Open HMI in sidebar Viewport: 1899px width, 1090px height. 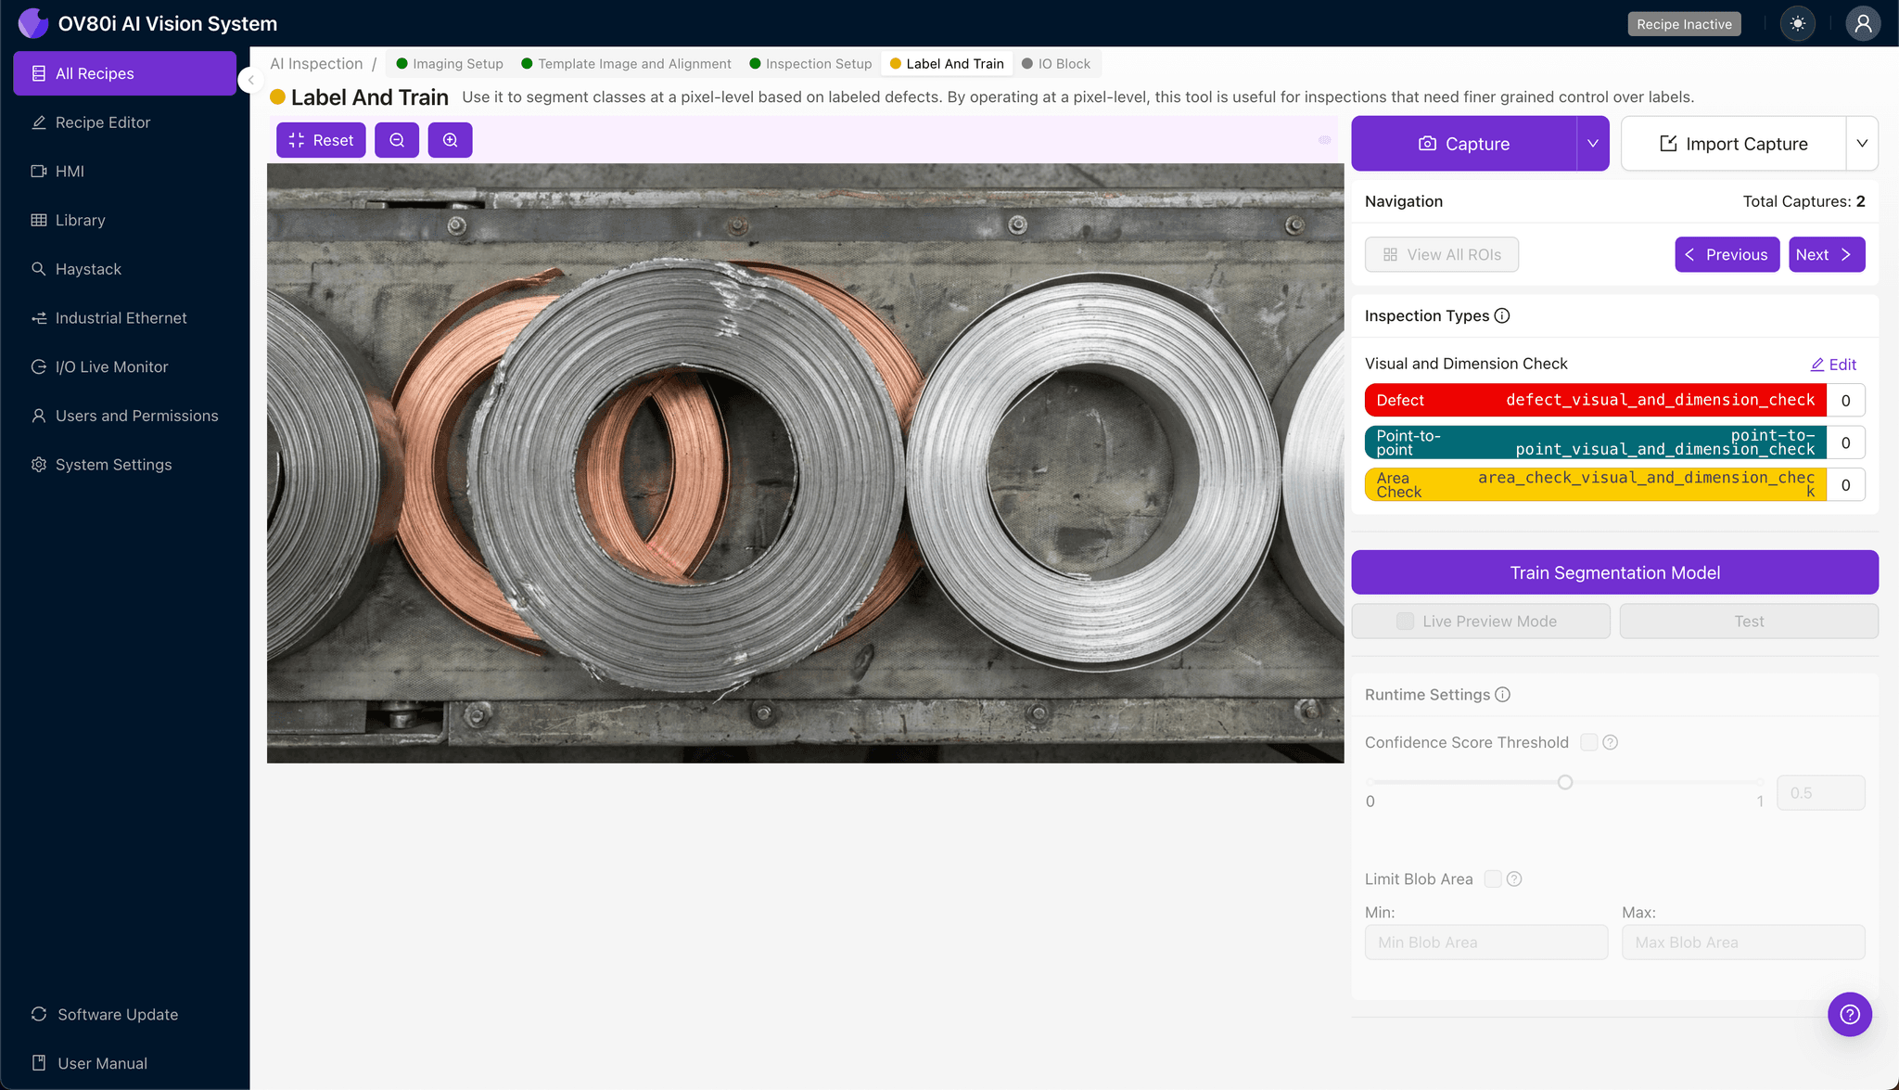click(124, 172)
